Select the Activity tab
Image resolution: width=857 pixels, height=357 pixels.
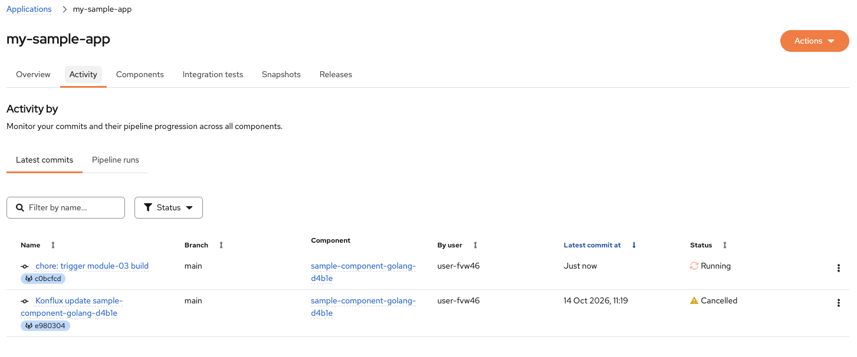pos(83,75)
